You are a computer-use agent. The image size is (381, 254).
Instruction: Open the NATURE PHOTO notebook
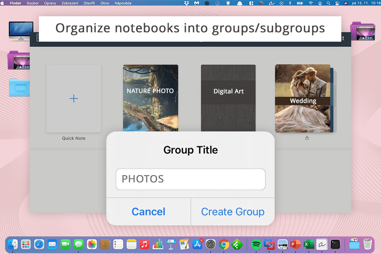pos(150,97)
